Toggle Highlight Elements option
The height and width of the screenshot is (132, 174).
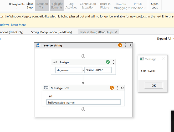pos(57,6)
